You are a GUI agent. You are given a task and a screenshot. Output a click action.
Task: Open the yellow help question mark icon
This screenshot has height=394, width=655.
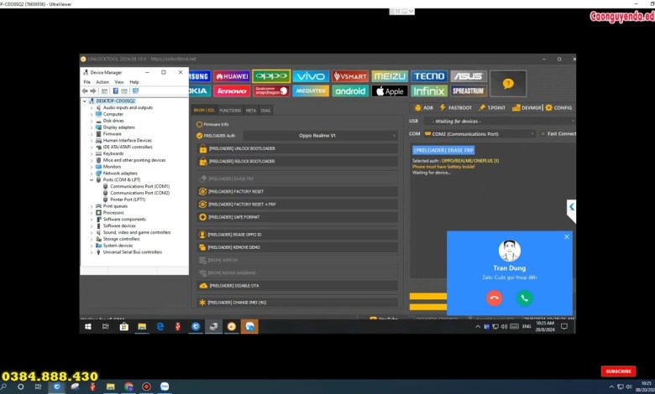coord(507,83)
